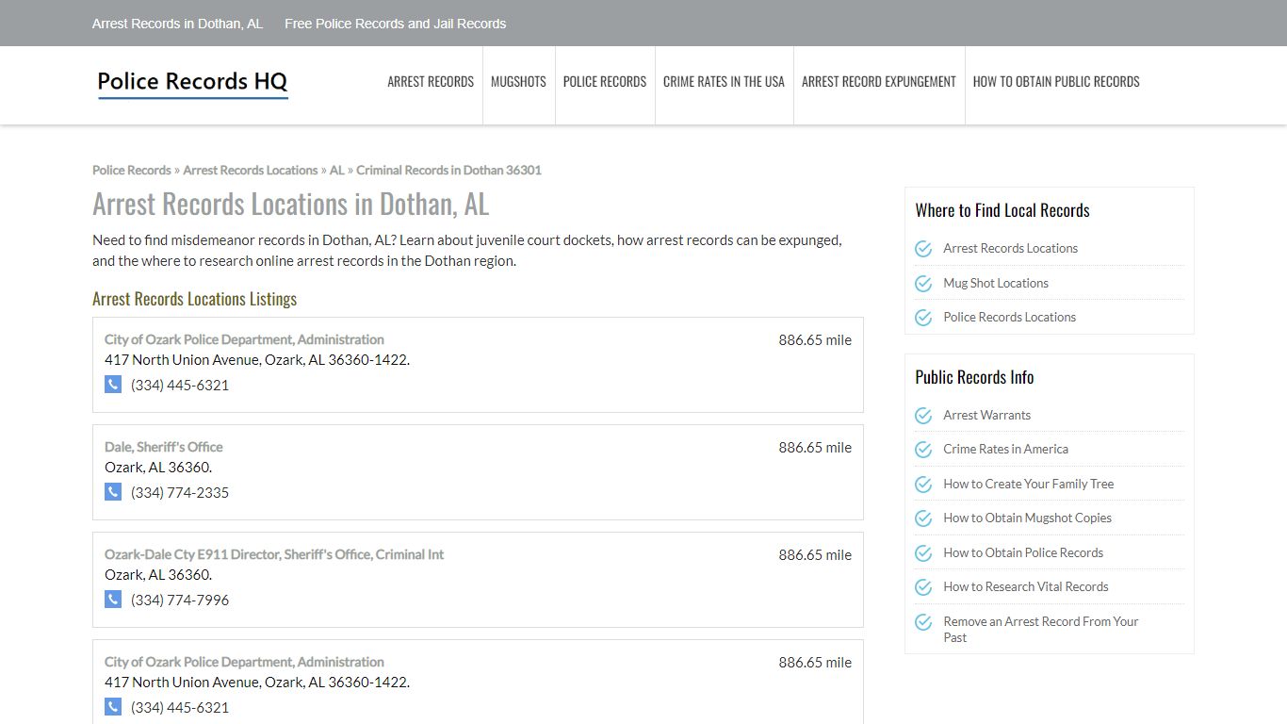Click the Arrest Records Locations Listings subheading

tap(195, 299)
